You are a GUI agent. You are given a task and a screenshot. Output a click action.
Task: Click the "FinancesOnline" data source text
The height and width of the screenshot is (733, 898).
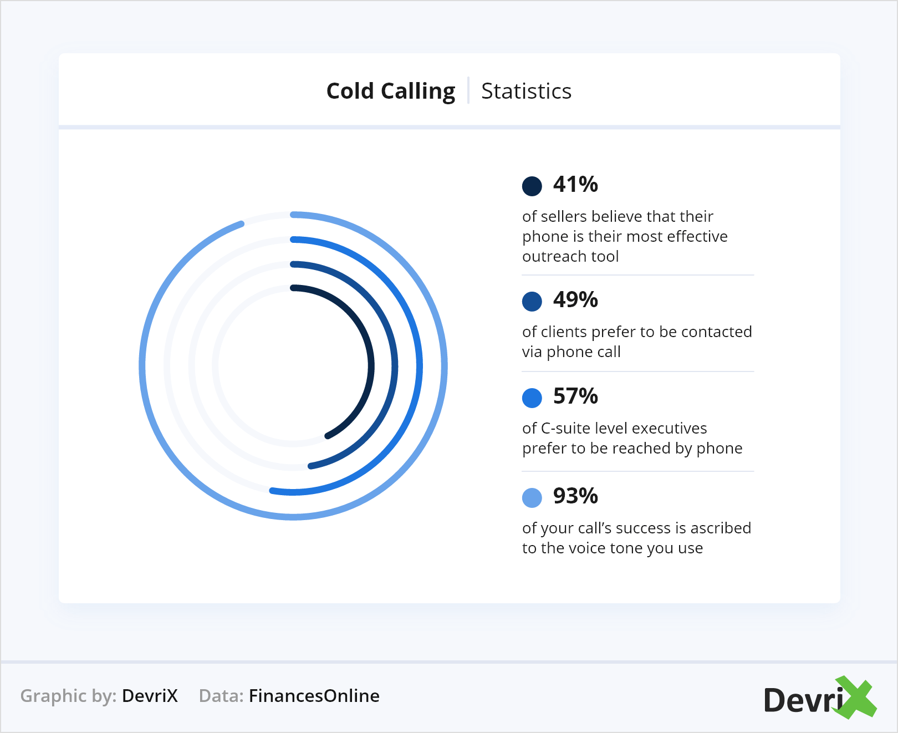pos(314,695)
